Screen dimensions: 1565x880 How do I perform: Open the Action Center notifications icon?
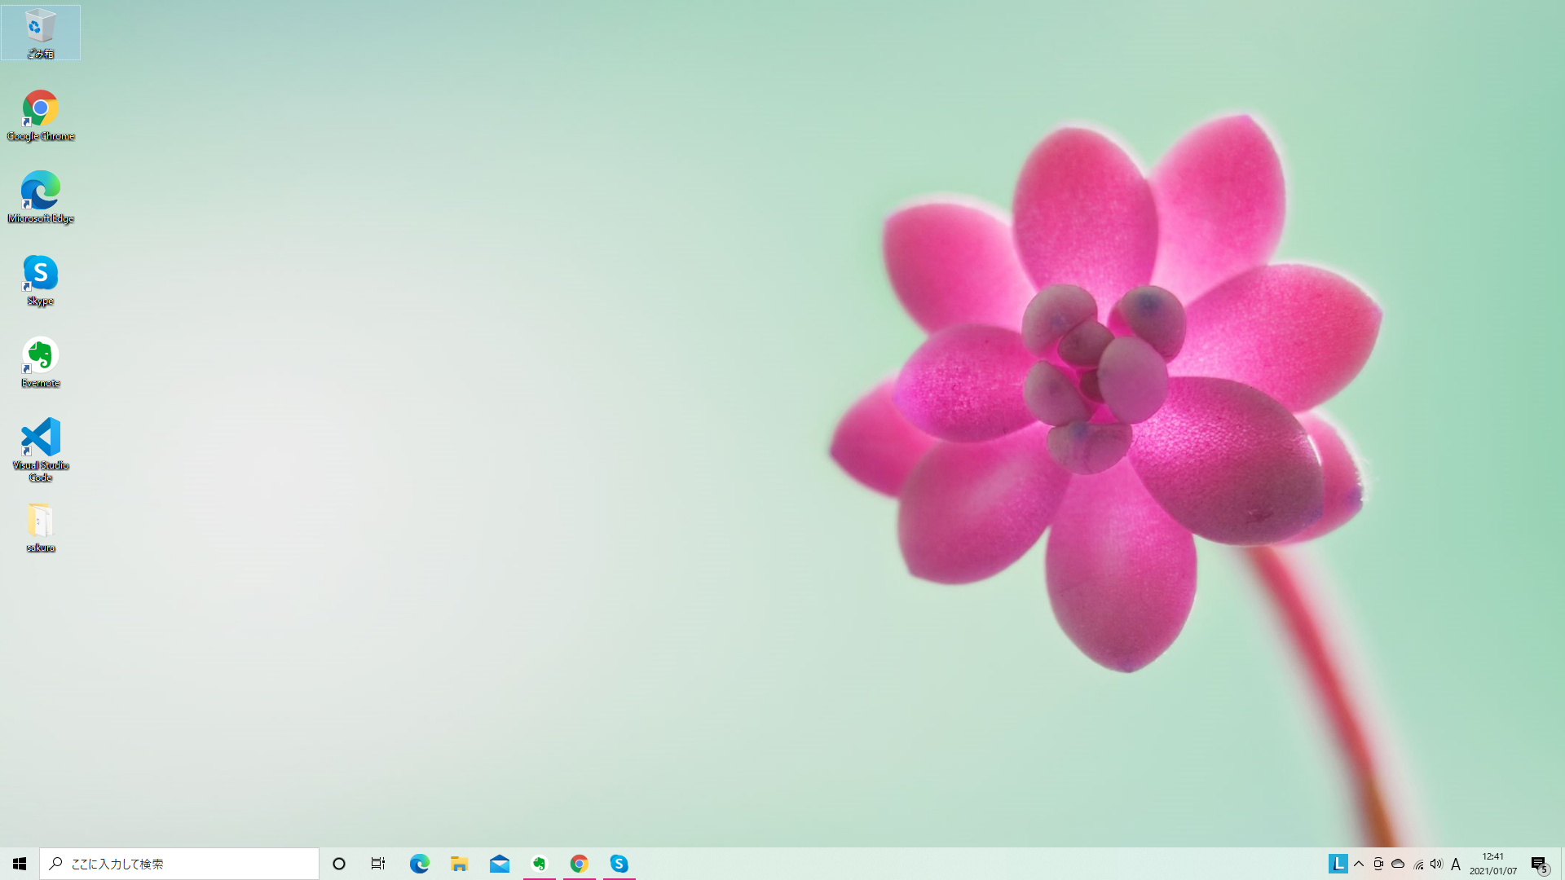1539,864
